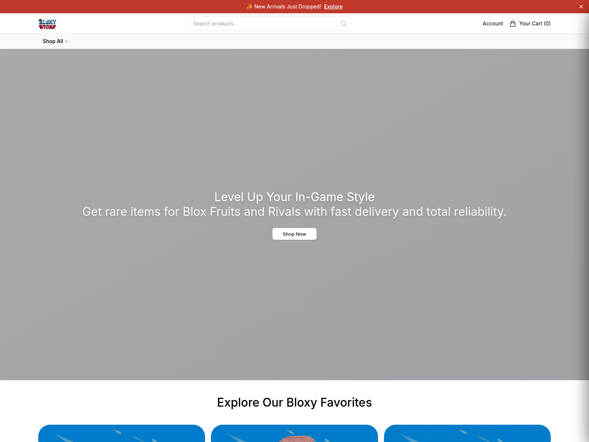Image resolution: width=589 pixels, height=442 pixels.
Task: Click the Bloxy Store logo
Action: (x=47, y=24)
